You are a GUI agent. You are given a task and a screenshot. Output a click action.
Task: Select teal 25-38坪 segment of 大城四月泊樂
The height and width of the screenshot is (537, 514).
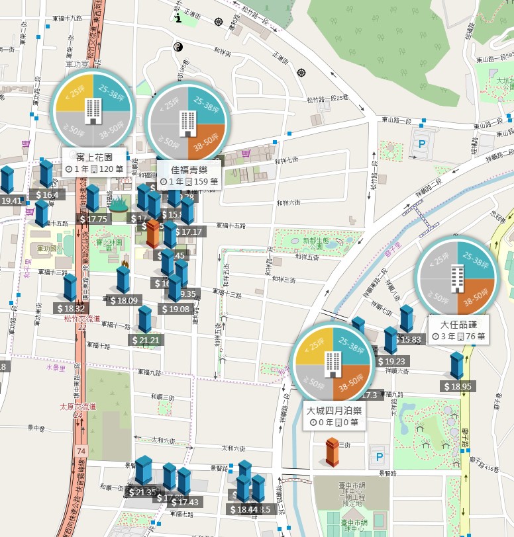351,347
